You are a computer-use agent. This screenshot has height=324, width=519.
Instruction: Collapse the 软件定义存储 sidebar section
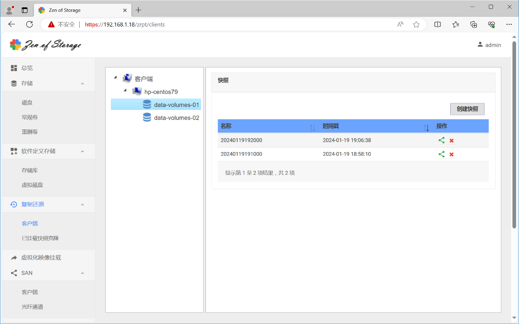click(x=82, y=151)
